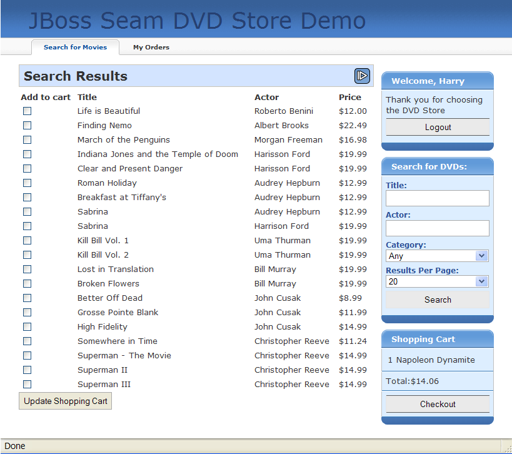Check the box for Life is Beautiful
The height and width of the screenshot is (454, 512).
28,111
